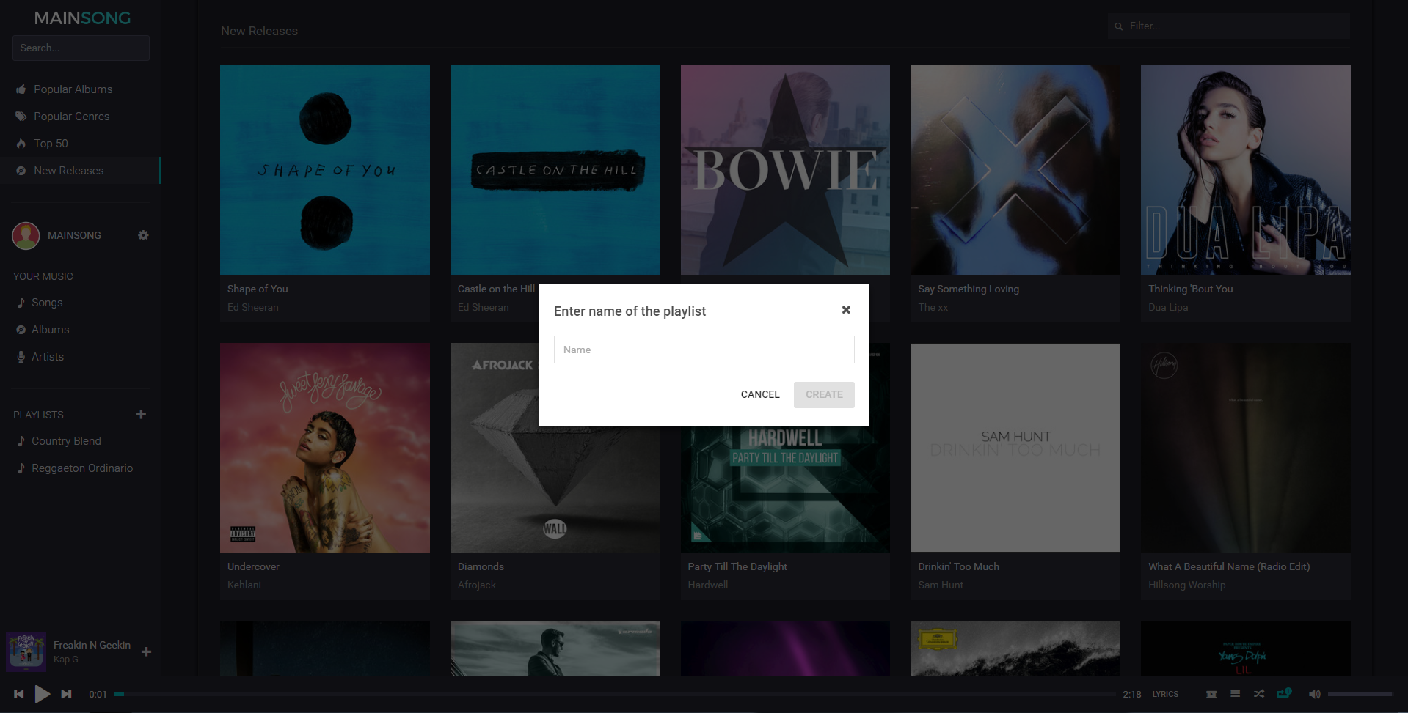Click the Ed Sheeran artist under Shape of You
Viewport: 1408px width, 713px height.
[x=253, y=307]
